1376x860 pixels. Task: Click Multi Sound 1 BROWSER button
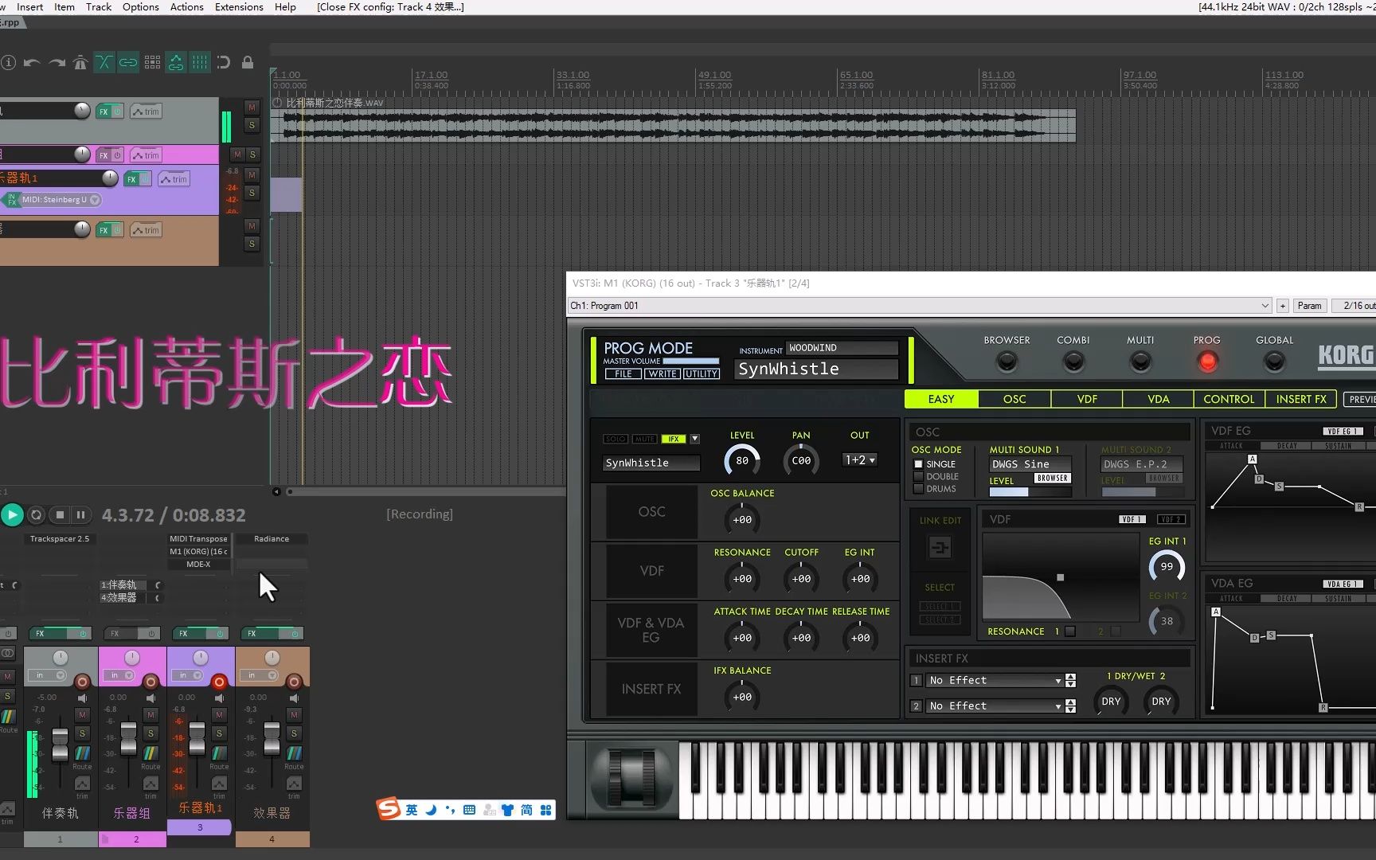pos(1053,478)
